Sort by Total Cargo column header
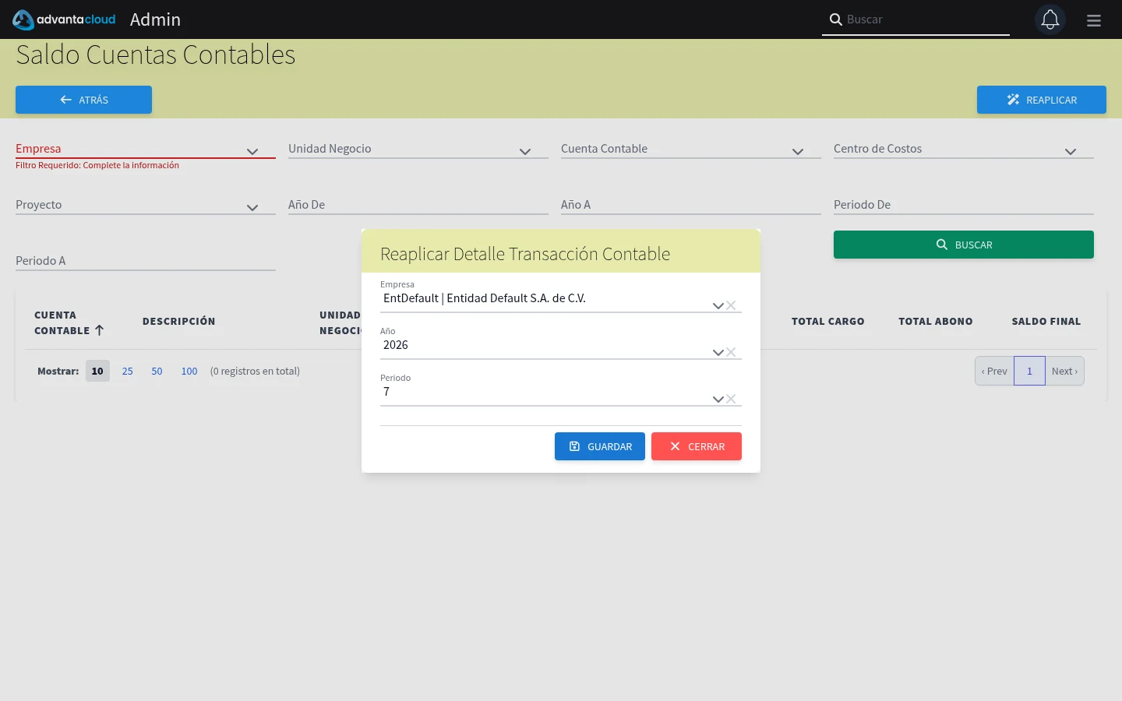This screenshot has height=701, width=1122. (x=828, y=321)
